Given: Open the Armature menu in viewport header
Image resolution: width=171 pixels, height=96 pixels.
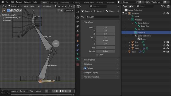Looking at the screenshot, I should tap(47, 6).
